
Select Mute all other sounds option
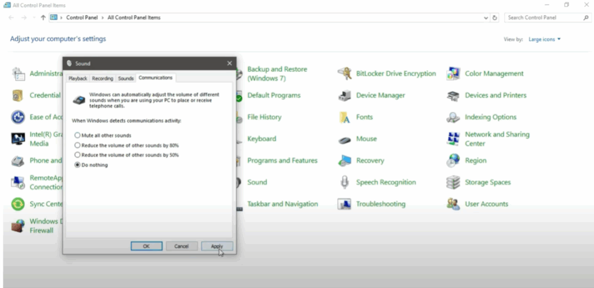78,135
